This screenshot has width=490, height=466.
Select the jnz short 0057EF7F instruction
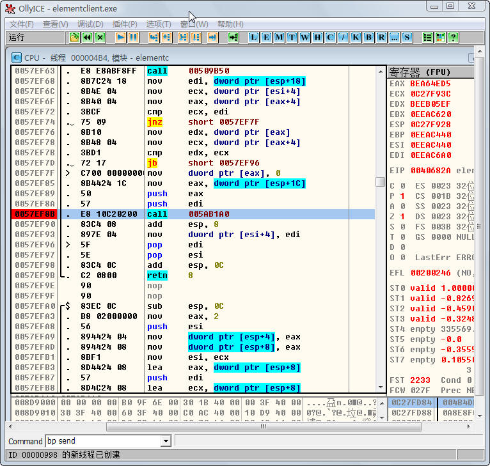coord(193,122)
